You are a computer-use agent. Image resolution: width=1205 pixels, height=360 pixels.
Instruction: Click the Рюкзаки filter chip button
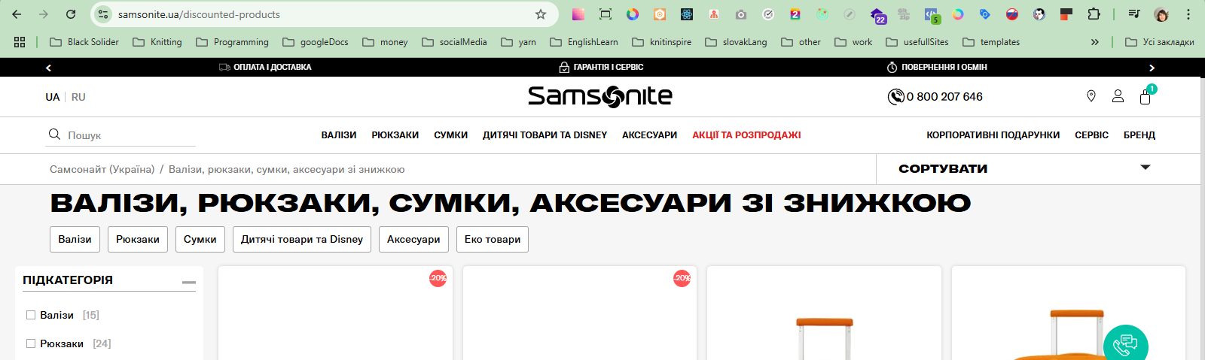tap(138, 239)
